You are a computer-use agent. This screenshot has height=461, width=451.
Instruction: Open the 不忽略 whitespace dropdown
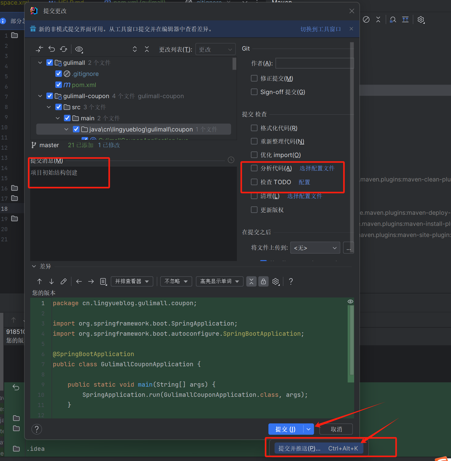point(176,281)
